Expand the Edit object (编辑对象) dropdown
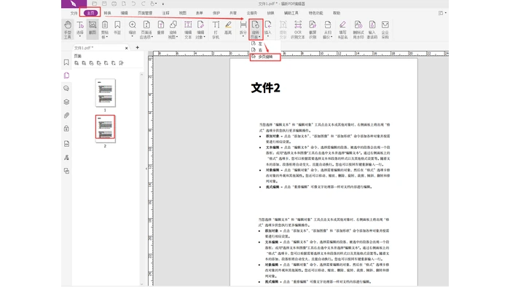This screenshot has height=287, width=510. pos(204,37)
